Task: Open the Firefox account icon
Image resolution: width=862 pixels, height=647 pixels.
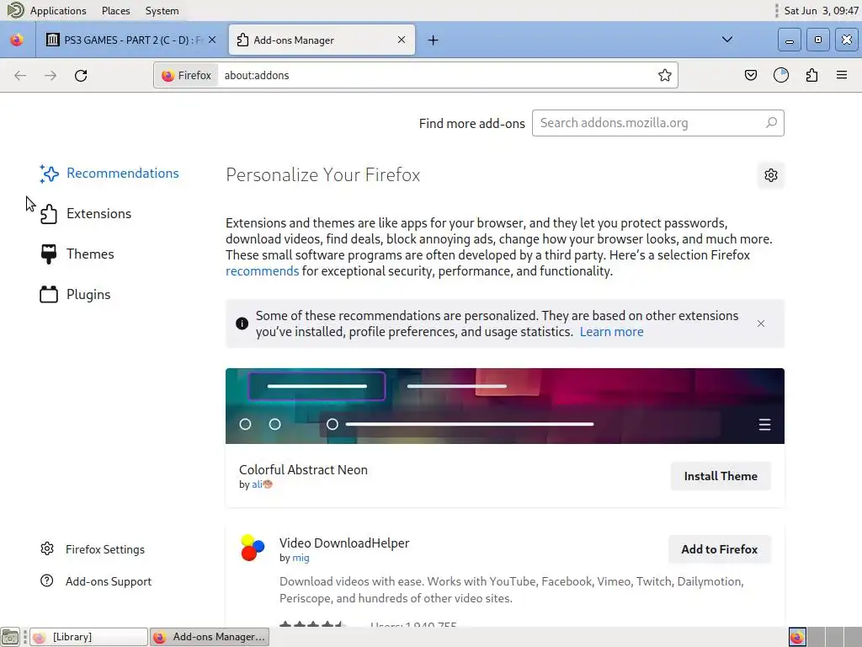Action: [781, 75]
